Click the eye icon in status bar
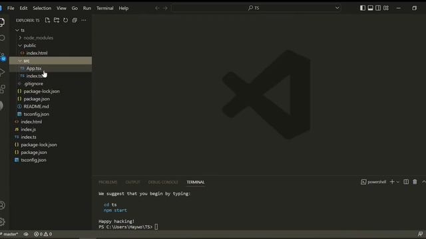 [26, 234]
